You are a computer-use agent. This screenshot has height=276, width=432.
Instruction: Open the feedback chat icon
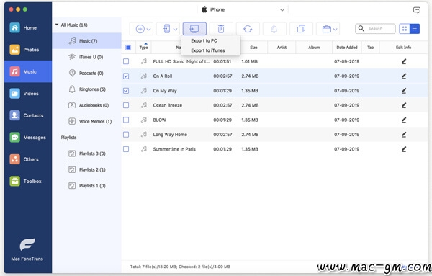417,10
